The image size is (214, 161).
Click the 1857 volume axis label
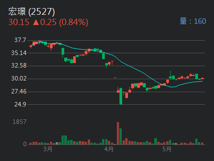(x=20, y=122)
